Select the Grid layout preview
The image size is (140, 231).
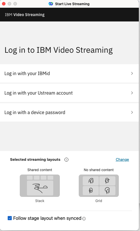coord(99,186)
